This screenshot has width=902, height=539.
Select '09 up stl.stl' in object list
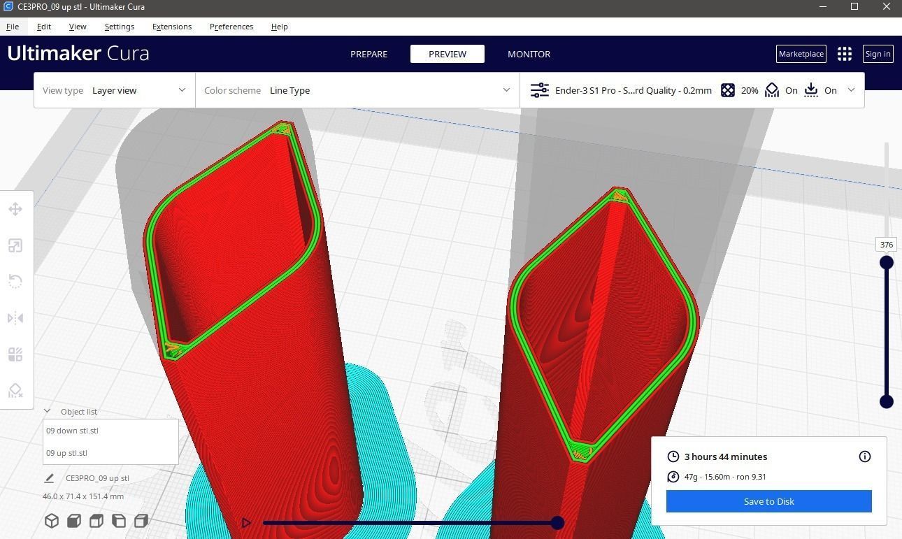tap(110, 453)
